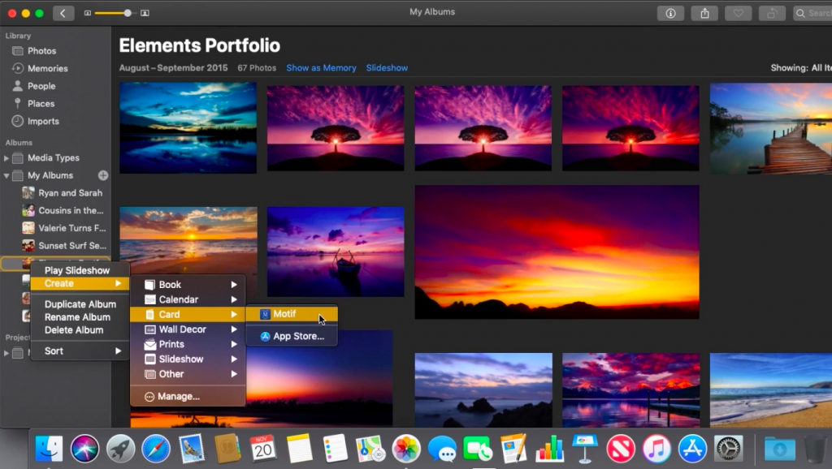Image resolution: width=832 pixels, height=469 pixels.
Task: Open Maps from the Dock
Action: (370, 449)
